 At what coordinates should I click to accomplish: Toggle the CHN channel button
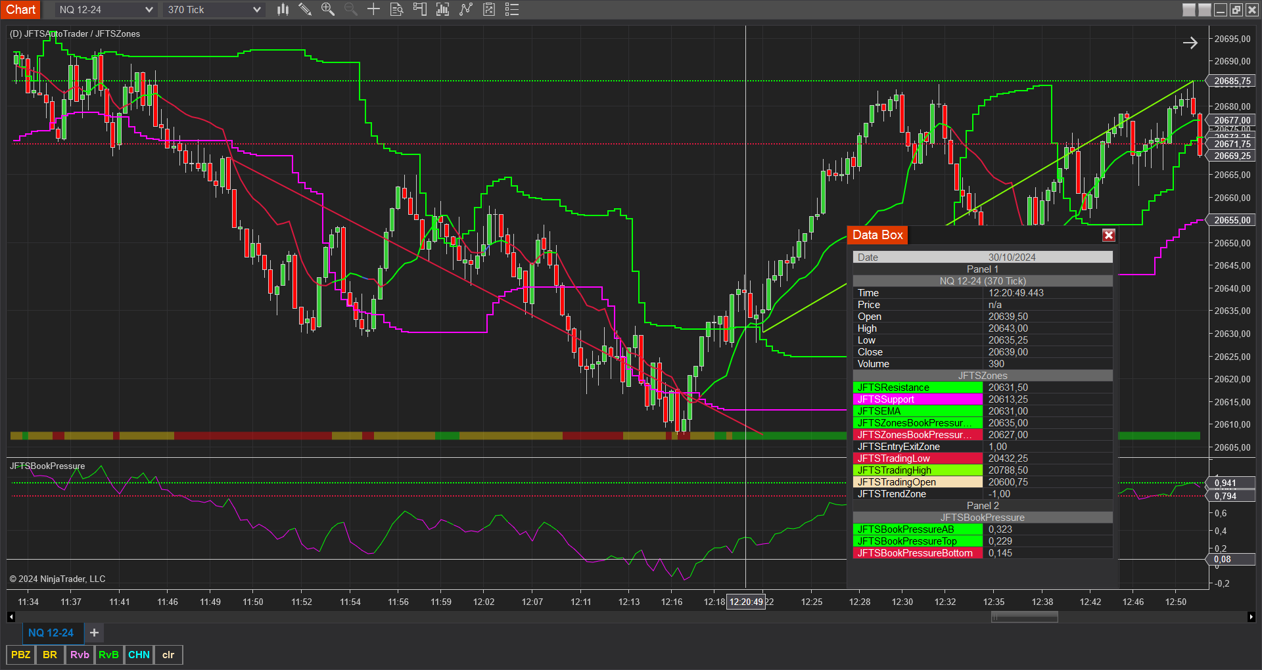tap(139, 655)
